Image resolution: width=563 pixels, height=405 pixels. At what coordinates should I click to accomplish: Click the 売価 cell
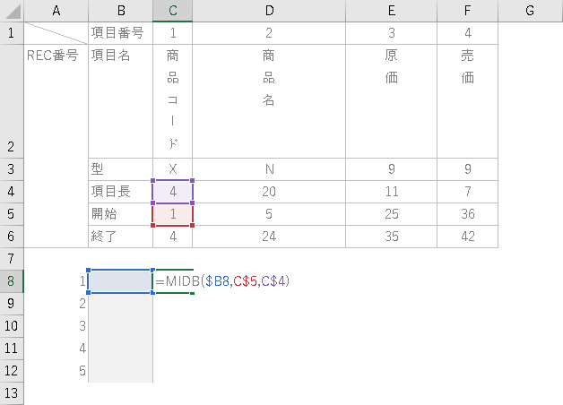pyautogui.click(x=467, y=101)
